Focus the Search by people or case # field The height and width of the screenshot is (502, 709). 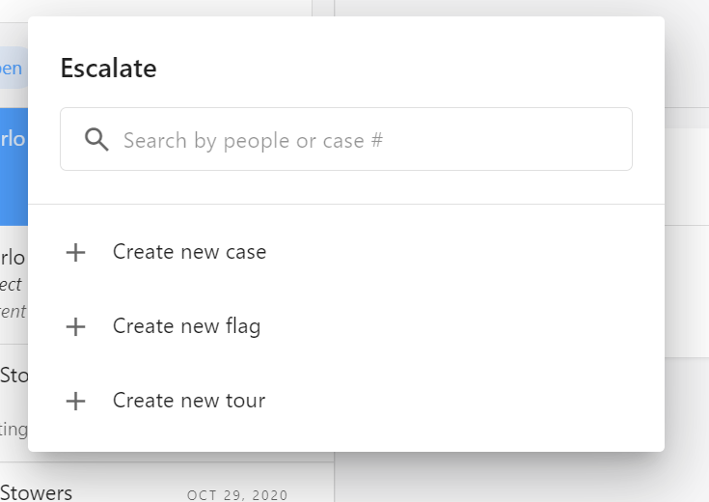[x=346, y=139]
